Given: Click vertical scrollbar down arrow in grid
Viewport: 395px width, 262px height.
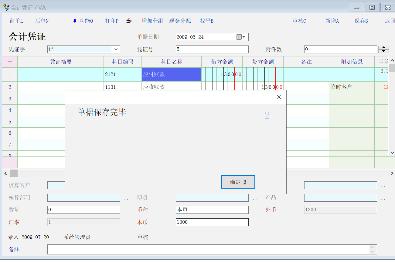Looking at the screenshot, I should (x=392, y=153).
